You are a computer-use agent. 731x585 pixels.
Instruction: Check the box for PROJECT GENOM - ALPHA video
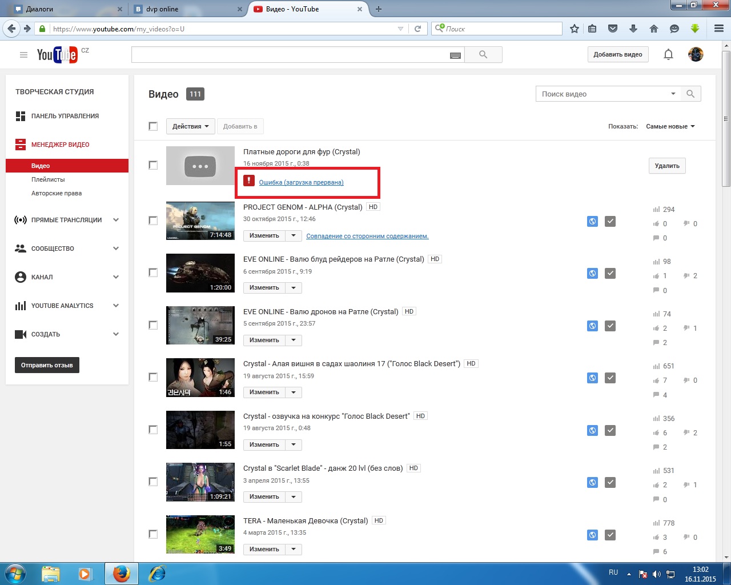(x=153, y=221)
